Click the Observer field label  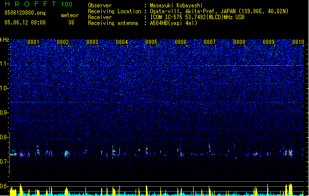point(100,5)
